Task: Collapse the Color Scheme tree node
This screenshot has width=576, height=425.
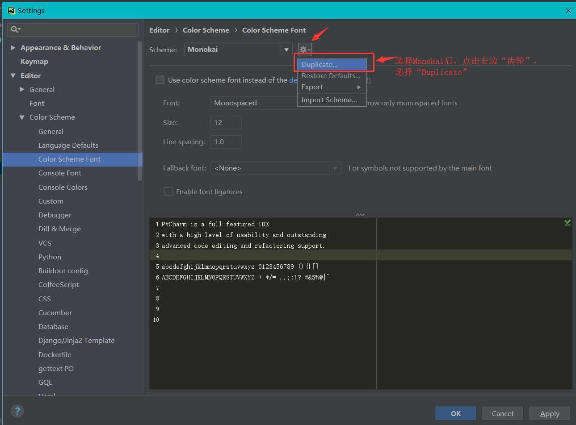Action: [22, 117]
